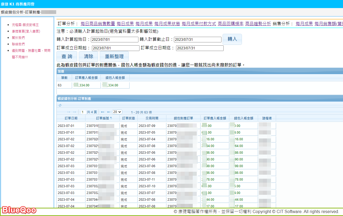Image resolution: width=343 pixels, height=216 pixels.
Task: Open the rows-per-page dropdown showing 20
Action: point(117,112)
